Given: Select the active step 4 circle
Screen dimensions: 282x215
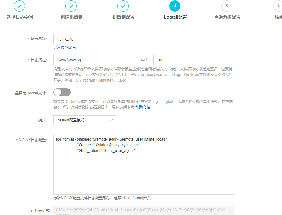Looking at the screenshot, I should pos(175,6).
